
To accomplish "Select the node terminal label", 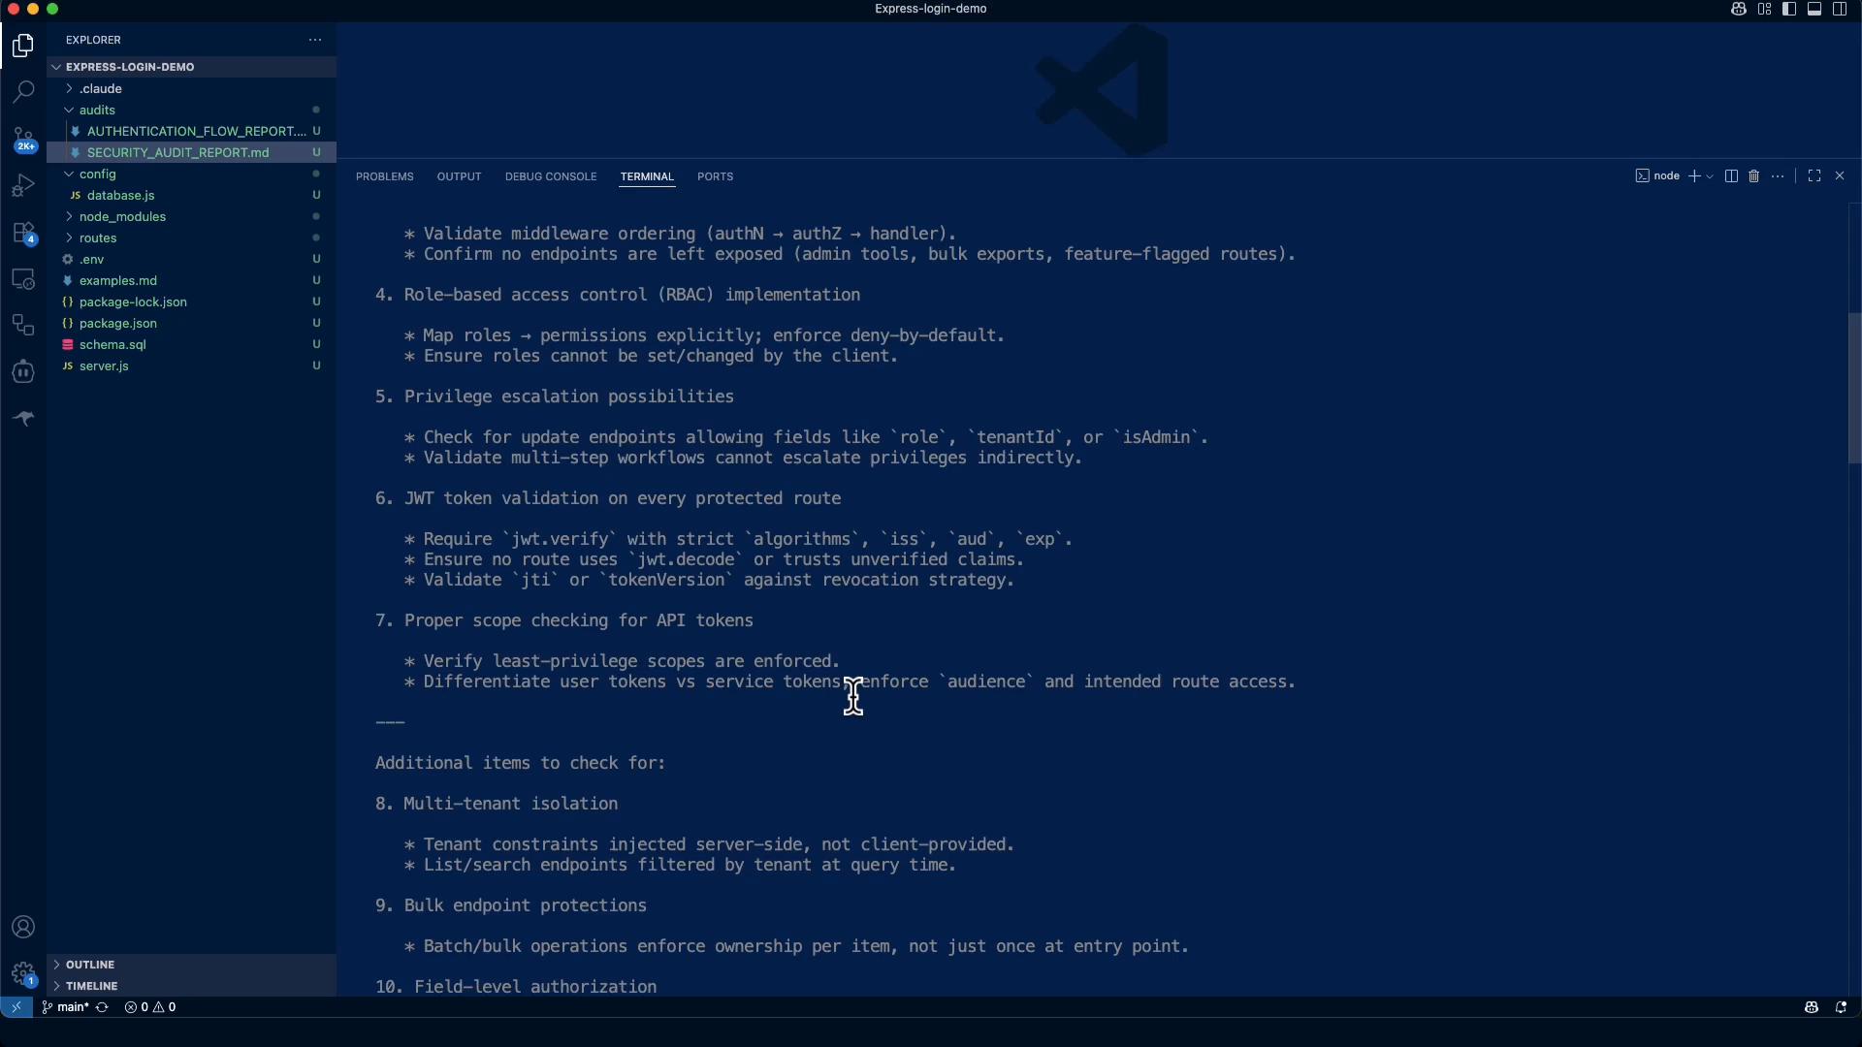I will pyautogui.click(x=1657, y=176).
